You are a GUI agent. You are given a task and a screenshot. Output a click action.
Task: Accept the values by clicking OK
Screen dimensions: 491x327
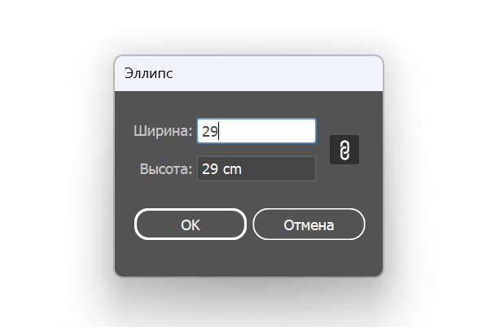[190, 225]
